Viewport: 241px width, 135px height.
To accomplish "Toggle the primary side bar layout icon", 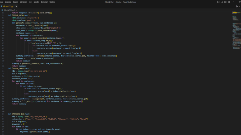I will 218,2.
